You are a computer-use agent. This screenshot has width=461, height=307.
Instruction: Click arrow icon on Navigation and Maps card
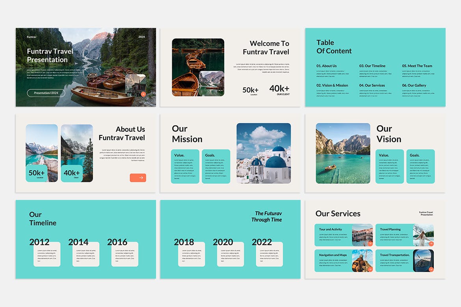(370, 269)
